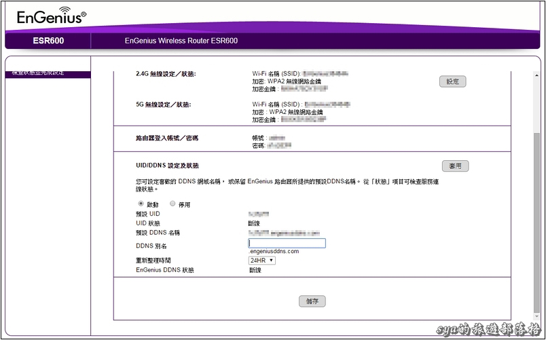Image resolution: width=546 pixels, height=340 pixels.
Task: Select the highlighted sidebar menu item
Action: pyautogui.click(x=48, y=74)
